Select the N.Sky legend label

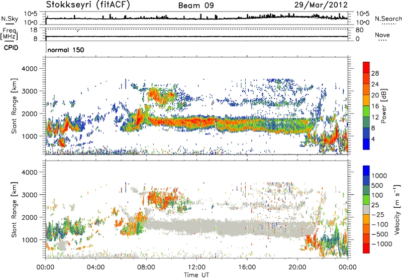point(10,19)
